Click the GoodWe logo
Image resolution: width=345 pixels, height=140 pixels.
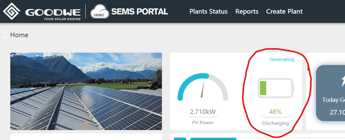pos(42,11)
